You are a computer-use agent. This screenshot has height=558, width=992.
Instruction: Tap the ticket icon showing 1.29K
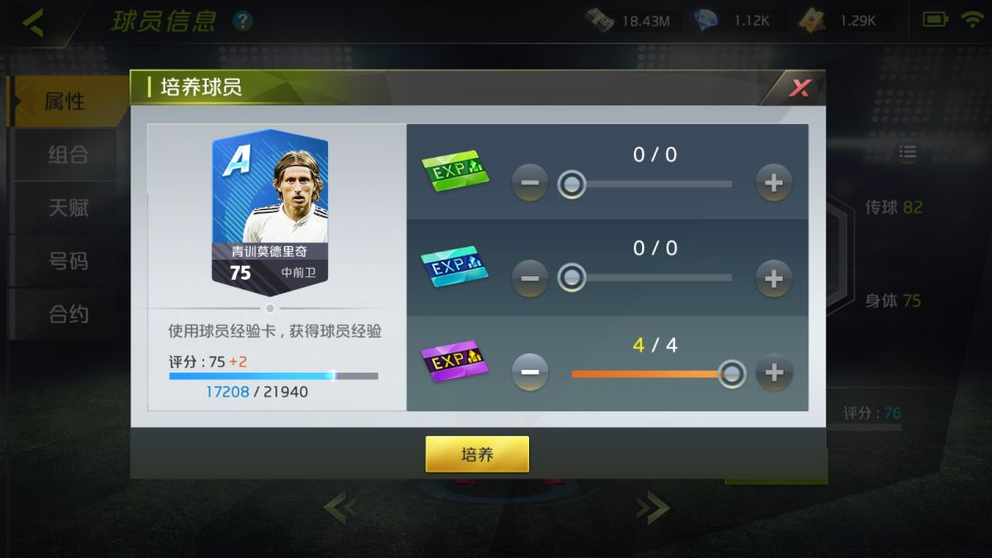812,20
